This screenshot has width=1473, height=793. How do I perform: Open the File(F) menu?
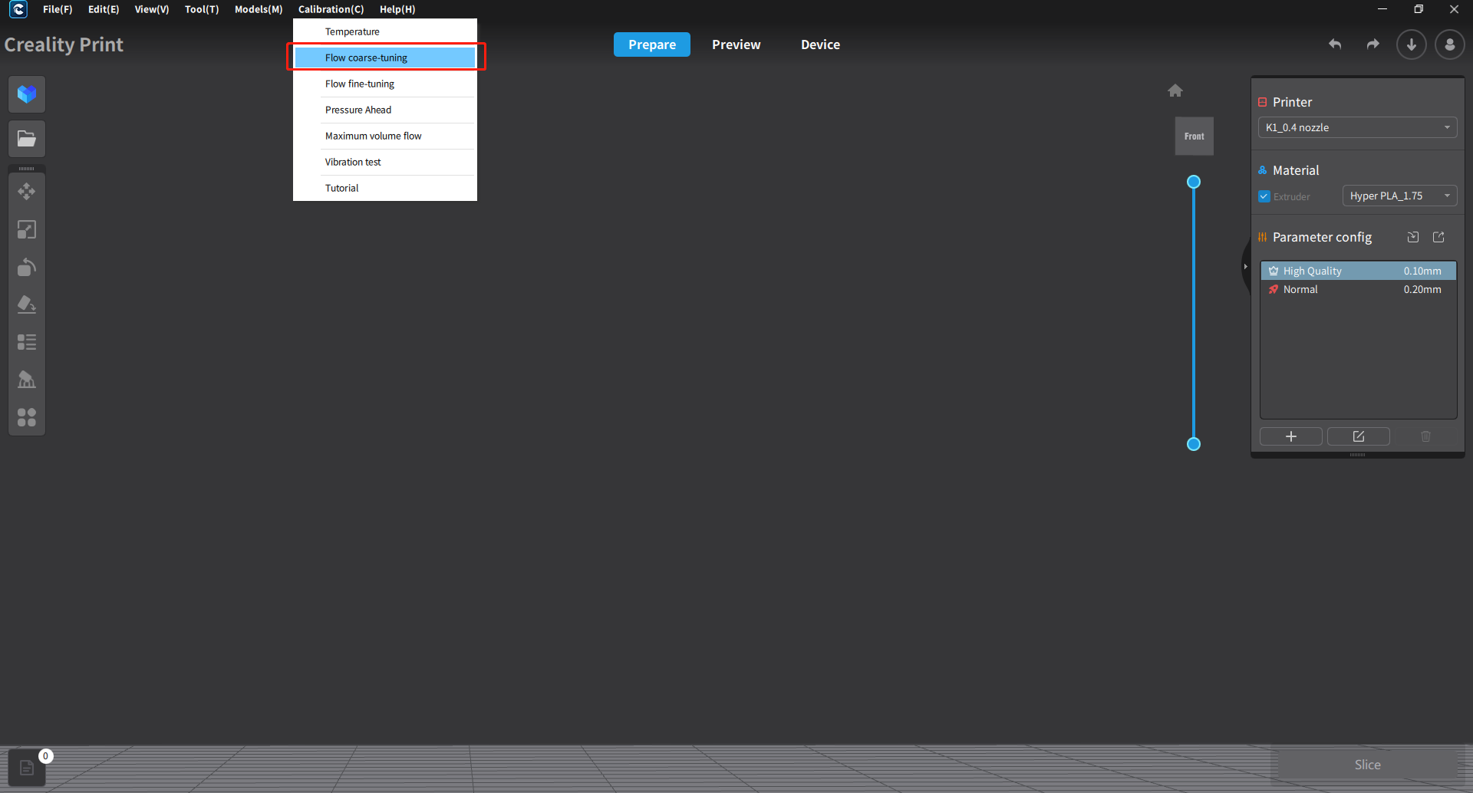click(x=58, y=9)
